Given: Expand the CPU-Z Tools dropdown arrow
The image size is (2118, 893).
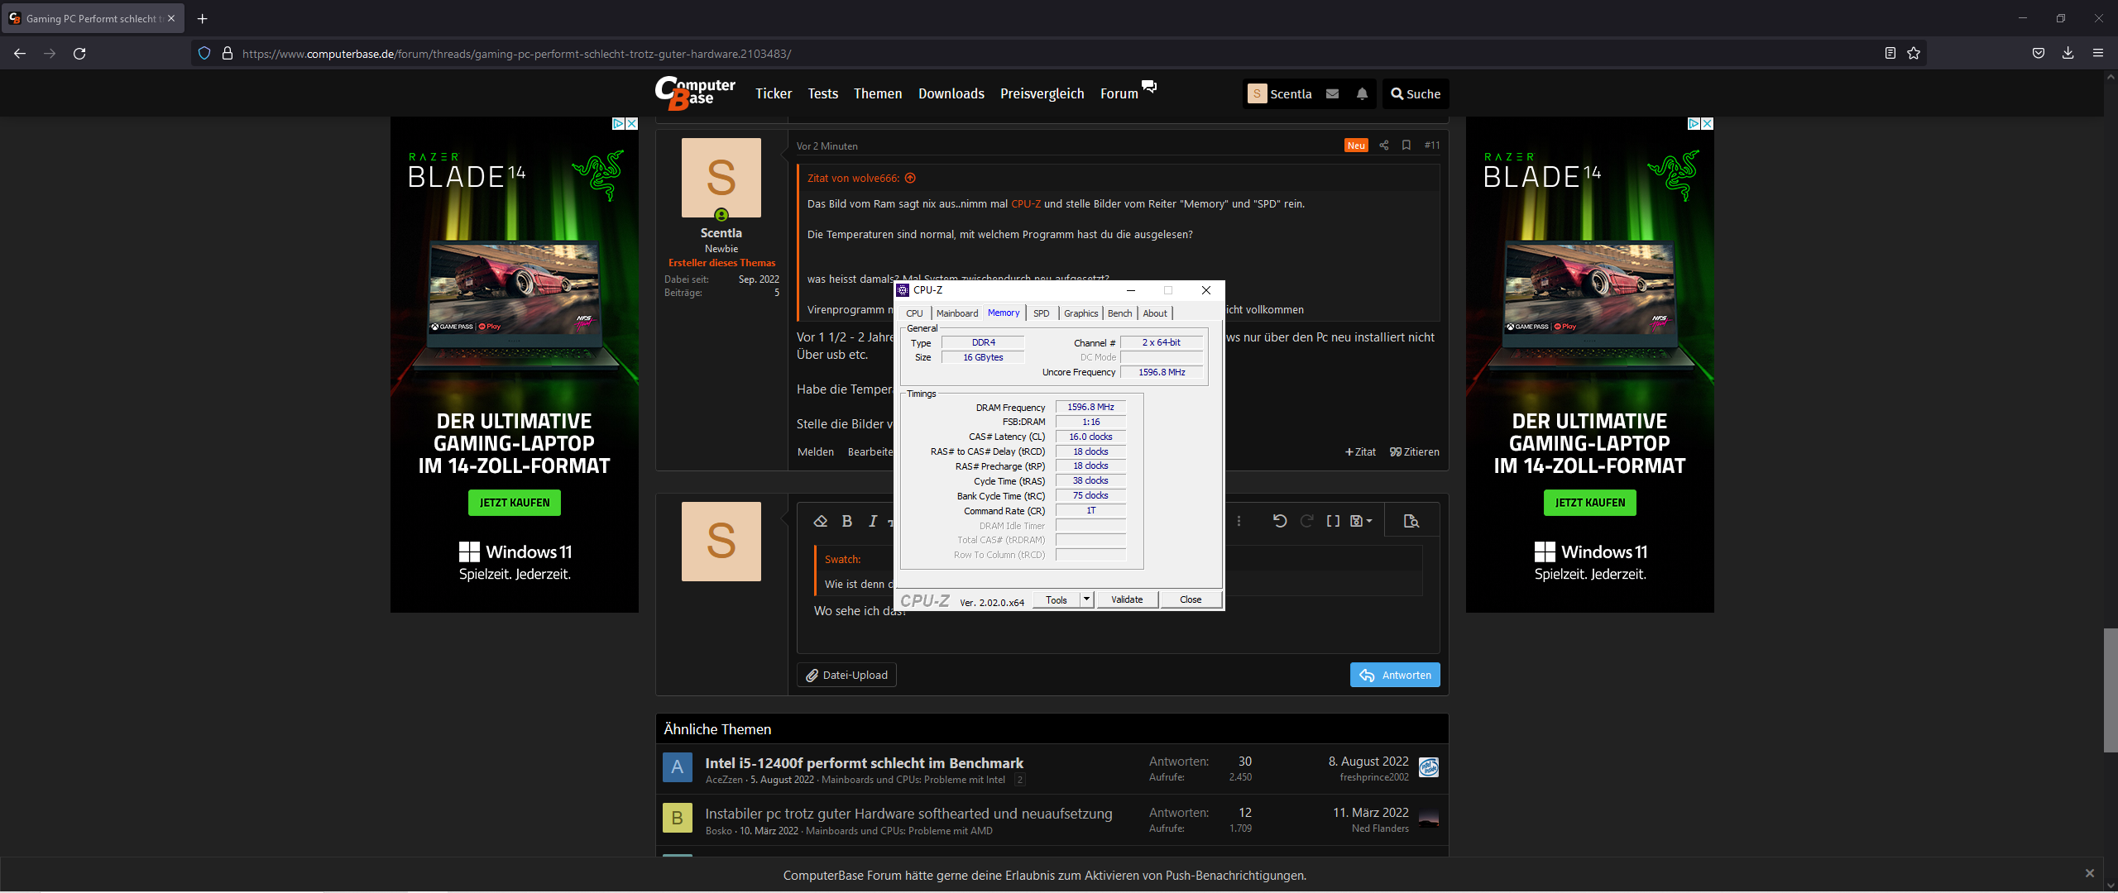Looking at the screenshot, I should pyautogui.click(x=1087, y=599).
